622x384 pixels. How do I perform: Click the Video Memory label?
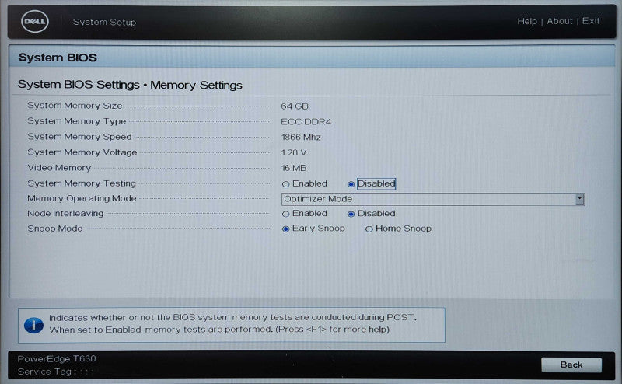click(x=59, y=167)
